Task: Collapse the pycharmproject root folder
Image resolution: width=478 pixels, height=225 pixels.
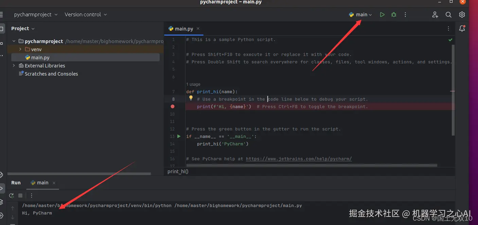Action: pyautogui.click(x=14, y=41)
